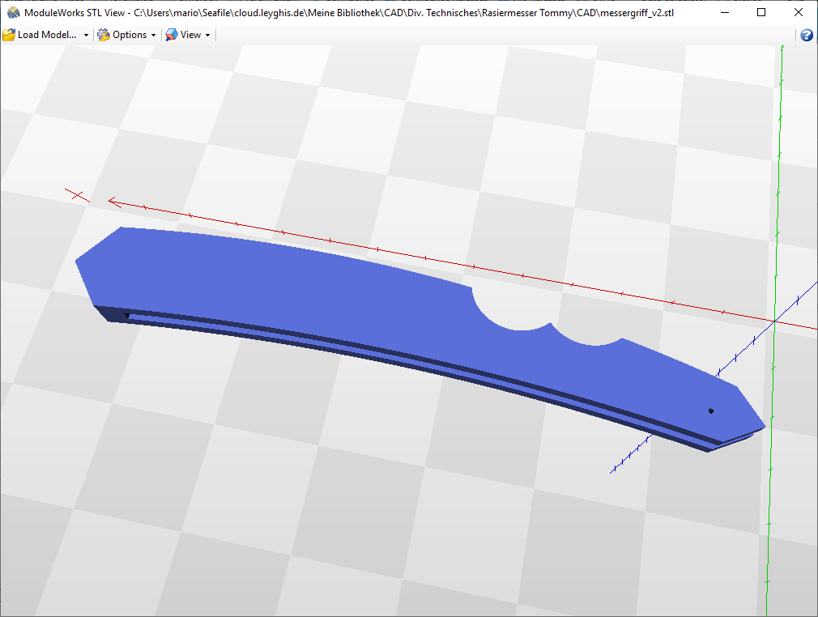Open the Load Model dropdown arrow
The image size is (818, 617).
pos(86,35)
